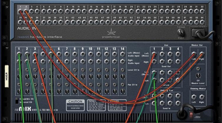Toggle the 110V/220V voltage switch

[x=191, y=115]
